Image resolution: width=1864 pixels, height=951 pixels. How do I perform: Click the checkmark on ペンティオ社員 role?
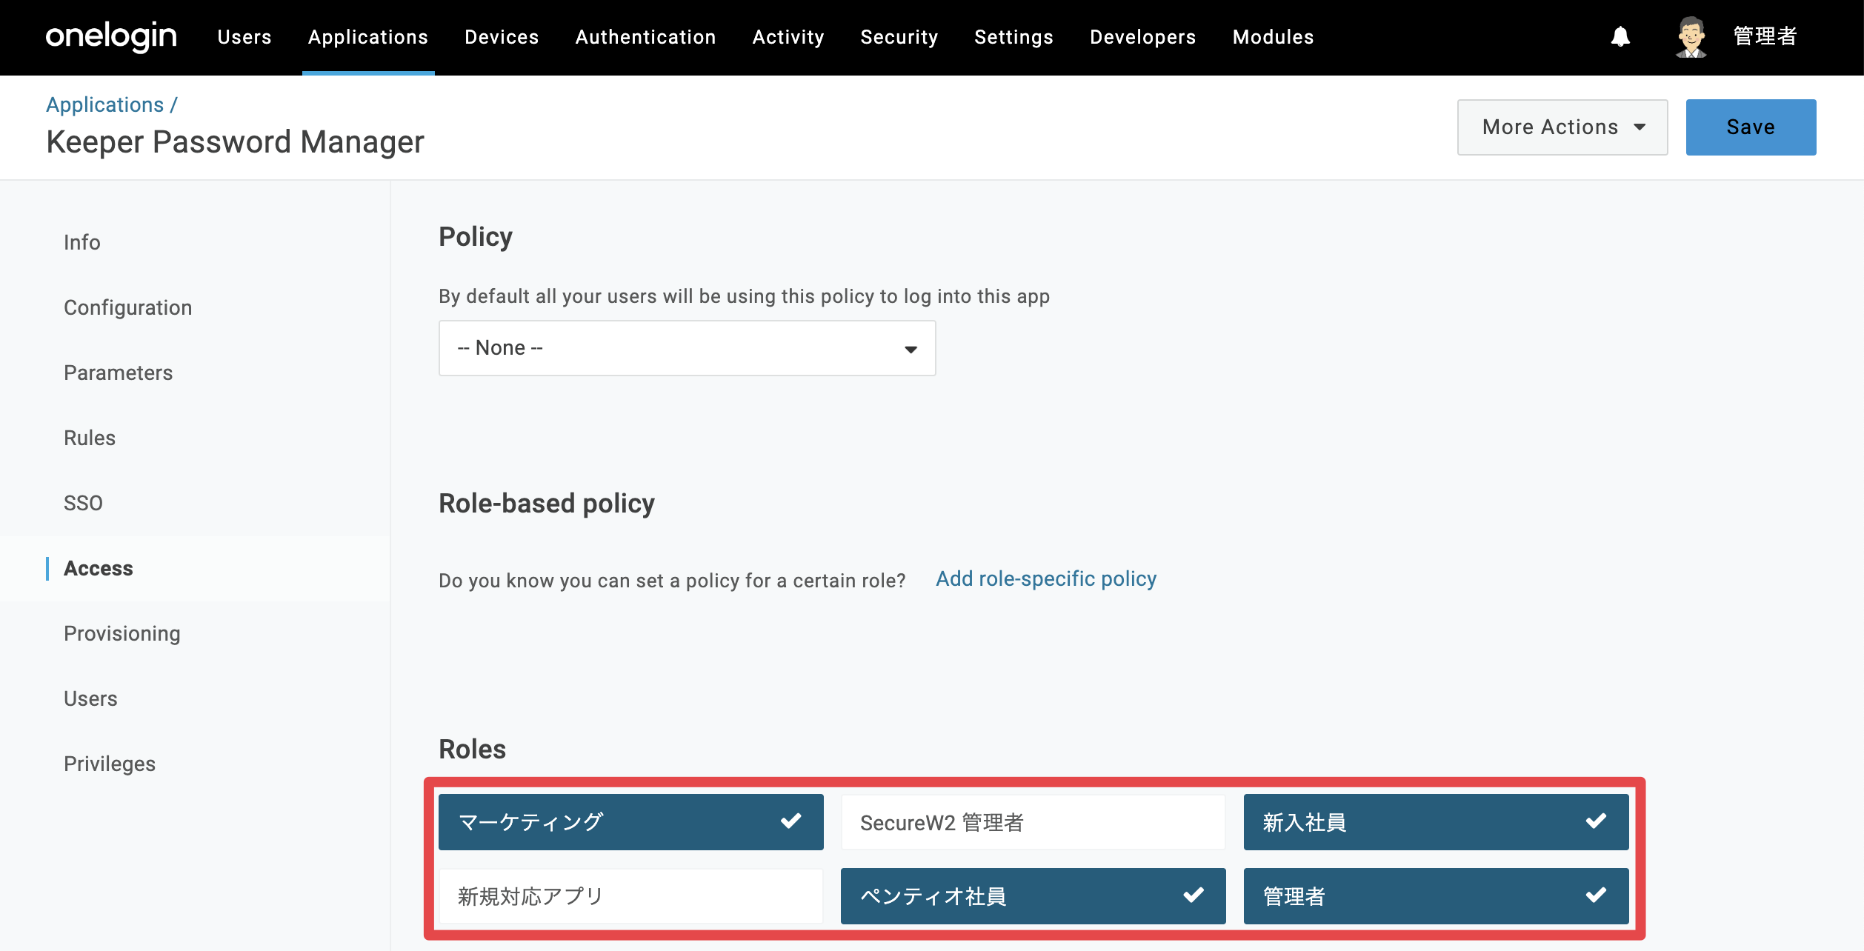1194,895
